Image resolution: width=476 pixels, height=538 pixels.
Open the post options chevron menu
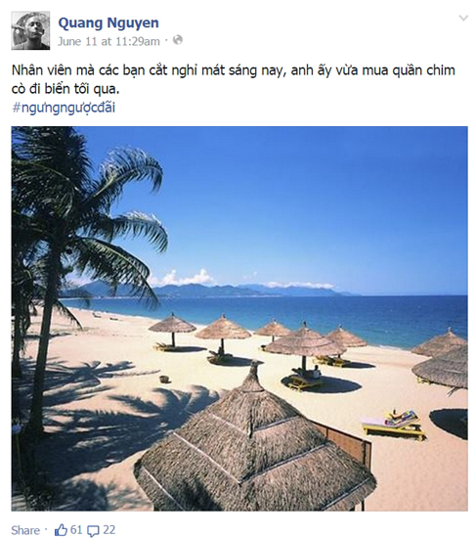pyautogui.click(x=463, y=18)
